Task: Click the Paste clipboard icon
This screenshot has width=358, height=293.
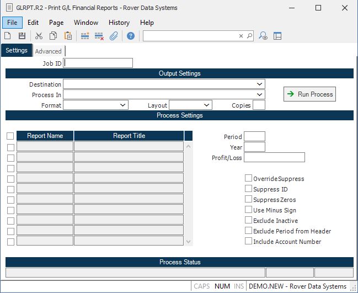Action: (x=68, y=36)
